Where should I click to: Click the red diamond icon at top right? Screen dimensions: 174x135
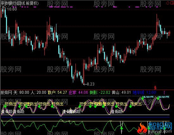pyautogui.click(x=168, y=3)
